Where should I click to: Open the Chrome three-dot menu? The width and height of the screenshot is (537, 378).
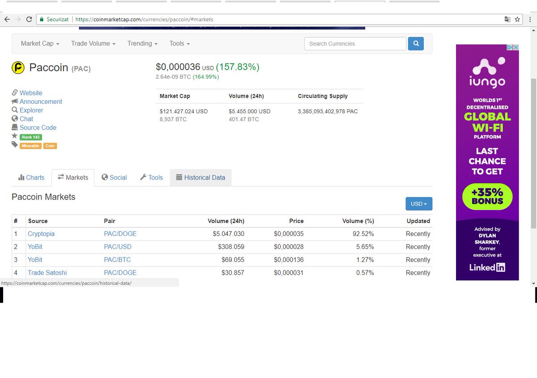click(x=529, y=19)
